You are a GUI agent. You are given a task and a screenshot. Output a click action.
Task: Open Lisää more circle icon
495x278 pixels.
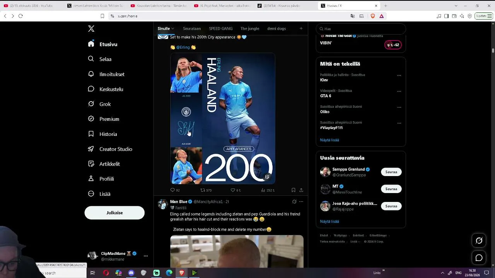91,194
